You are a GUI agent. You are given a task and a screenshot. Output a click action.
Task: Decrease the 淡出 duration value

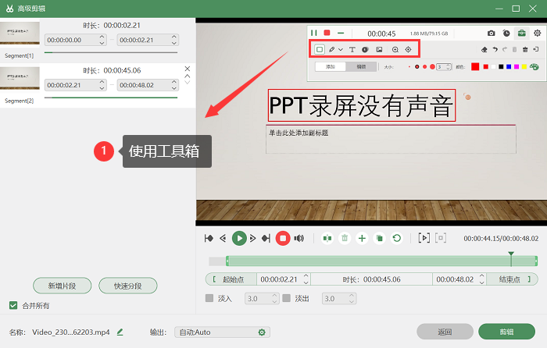352,301
